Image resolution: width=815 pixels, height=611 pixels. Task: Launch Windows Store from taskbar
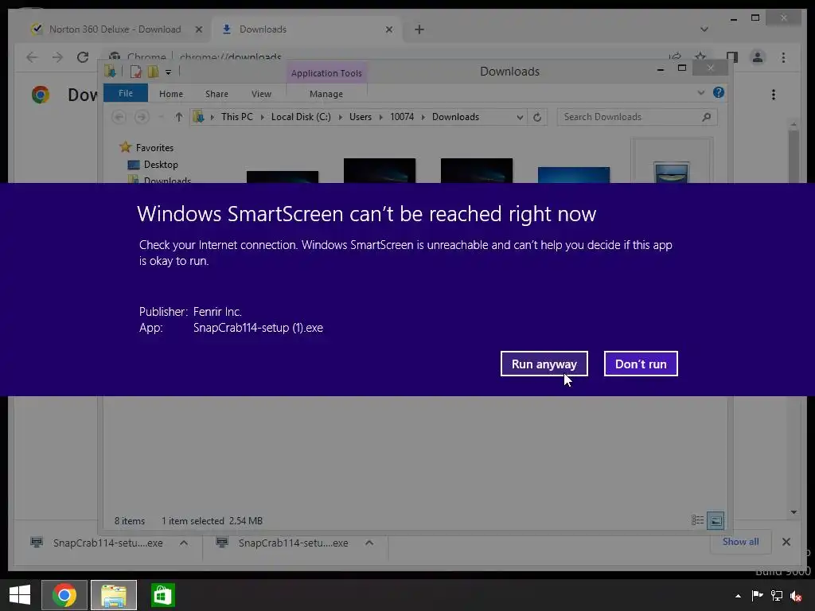(162, 595)
